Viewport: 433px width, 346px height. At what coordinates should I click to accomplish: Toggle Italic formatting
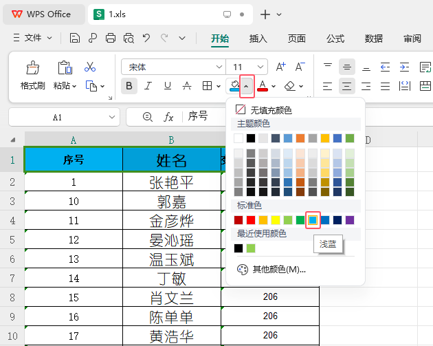tap(148, 86)
